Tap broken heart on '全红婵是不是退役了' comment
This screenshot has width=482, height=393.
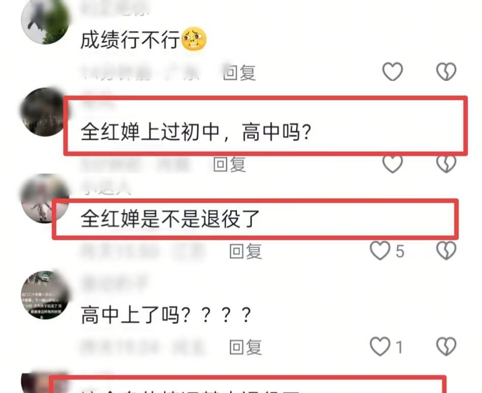coord(446,250)
